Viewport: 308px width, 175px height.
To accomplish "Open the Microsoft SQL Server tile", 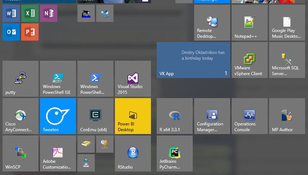I will pos(287,60).
